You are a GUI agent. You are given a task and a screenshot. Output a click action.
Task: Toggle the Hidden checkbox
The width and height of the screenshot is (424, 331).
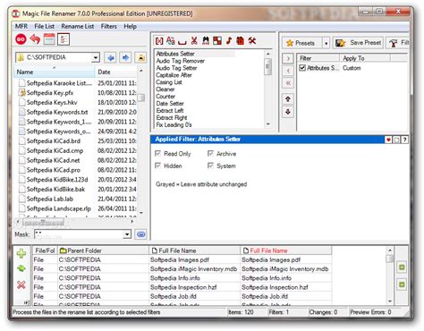[x=158, y=165]
